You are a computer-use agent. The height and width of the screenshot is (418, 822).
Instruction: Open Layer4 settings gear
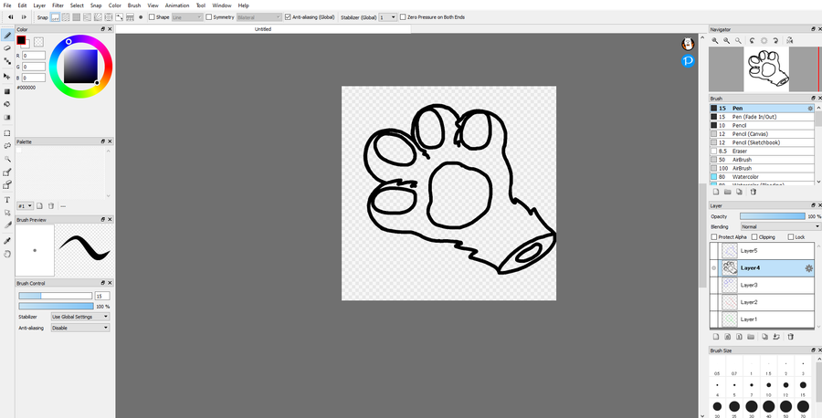click(x=809, y=268)
